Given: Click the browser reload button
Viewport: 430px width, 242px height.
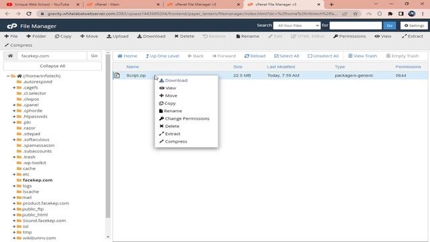Looking at the screenshot, I should pos(29,13).
